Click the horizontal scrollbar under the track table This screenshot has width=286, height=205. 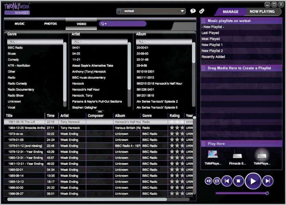click(x=87, y=199)
